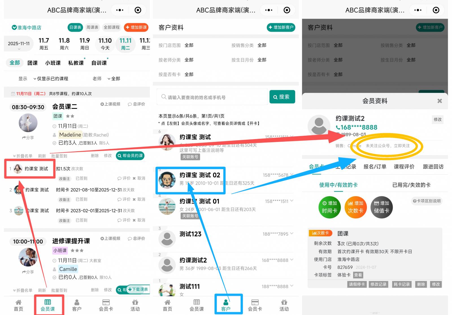Screen dimensions: 452x315
Task: Open the 已用完/失效的卡 tab
Action: coord(411,185)
